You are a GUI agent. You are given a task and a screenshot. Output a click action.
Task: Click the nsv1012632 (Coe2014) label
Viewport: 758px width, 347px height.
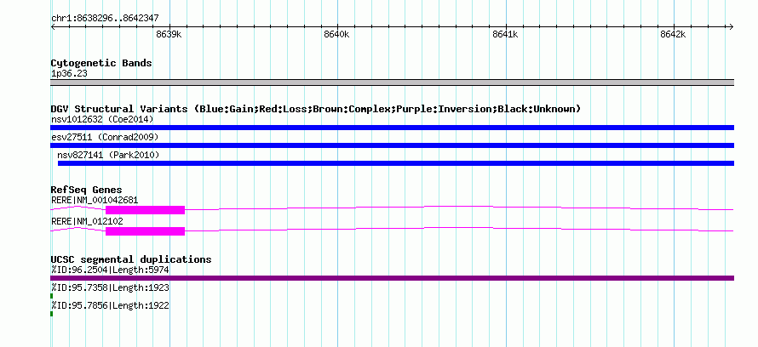point(102,119)
